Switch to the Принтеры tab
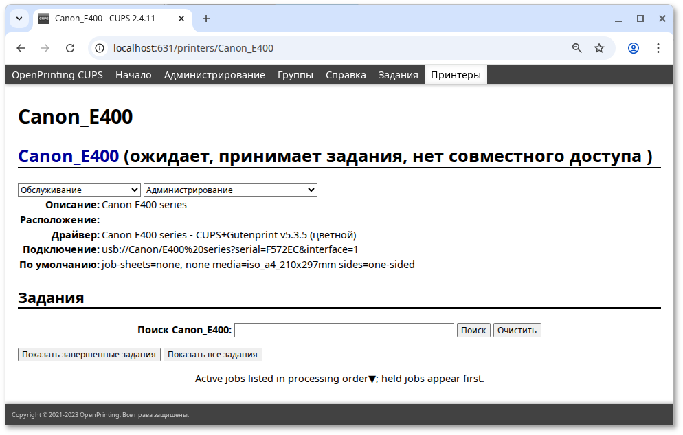 (456, 74)
